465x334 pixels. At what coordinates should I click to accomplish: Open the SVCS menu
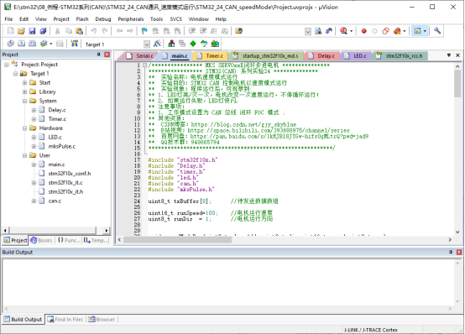176,19
